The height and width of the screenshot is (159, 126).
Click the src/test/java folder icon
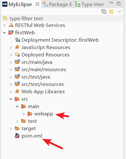(17, 76)
